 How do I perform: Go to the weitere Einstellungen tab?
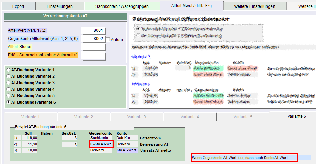(254, 6)
